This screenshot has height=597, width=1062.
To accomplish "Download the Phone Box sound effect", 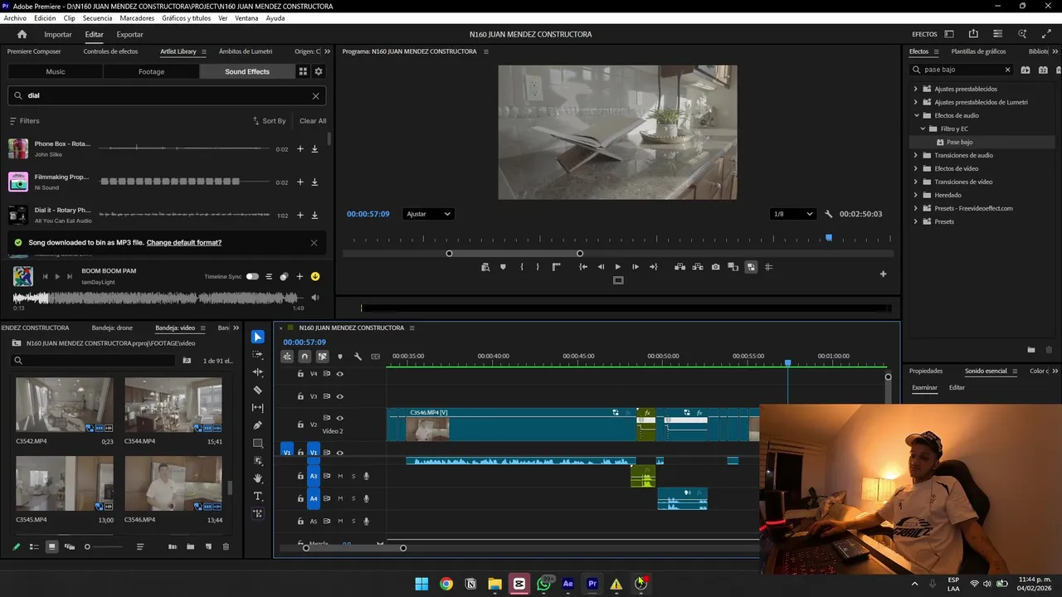I will coord(314,149).
